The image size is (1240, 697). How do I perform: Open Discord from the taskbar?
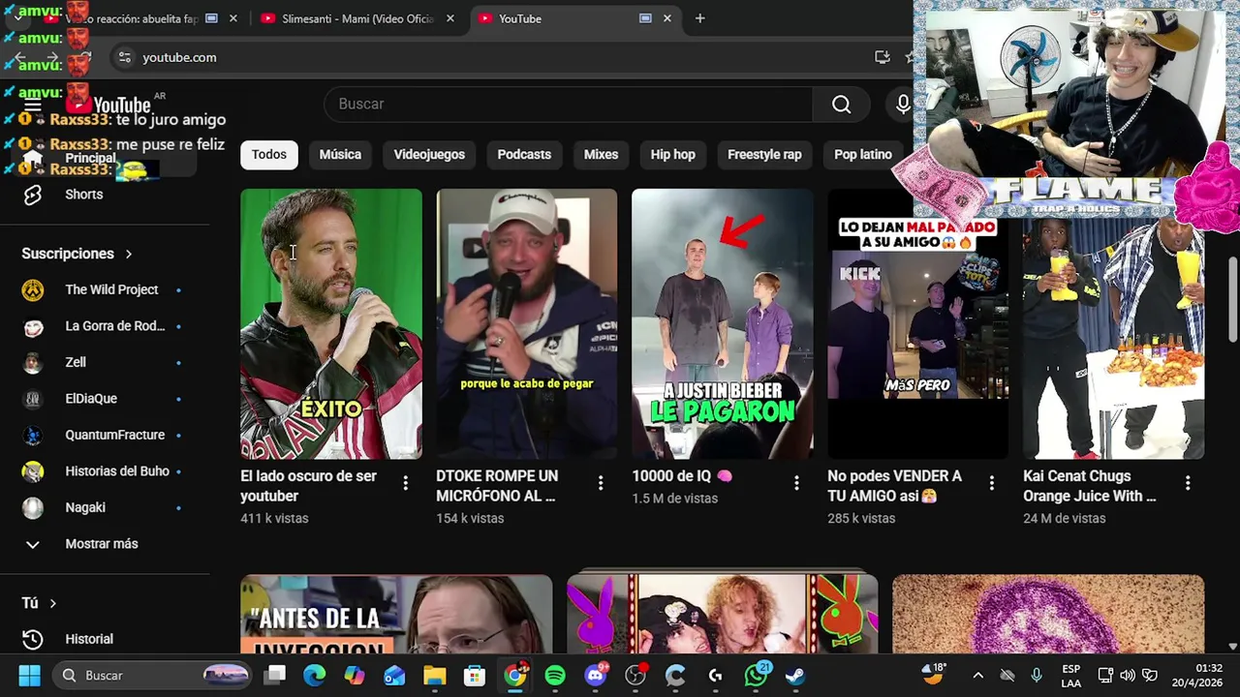tap(596, 676)
